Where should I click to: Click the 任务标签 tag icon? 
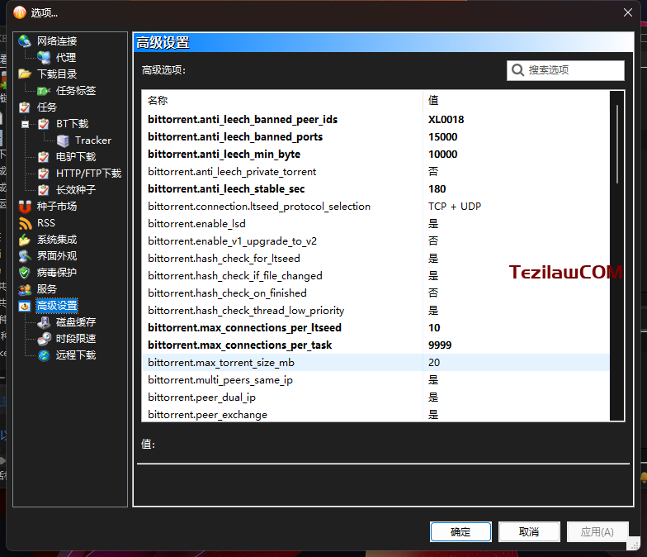[x=44, y=91]
